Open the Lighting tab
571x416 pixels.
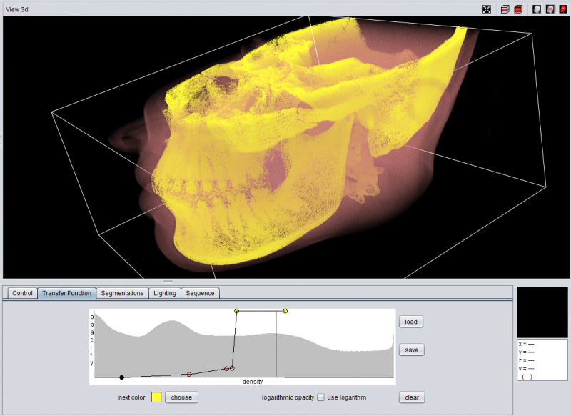[165, 293]
